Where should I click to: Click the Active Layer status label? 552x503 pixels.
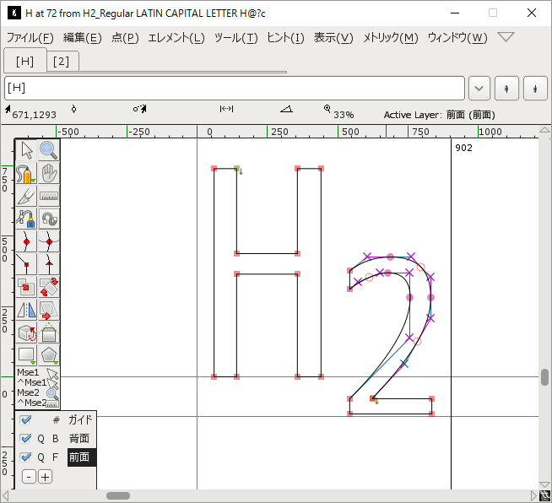(x=440, y=115)
